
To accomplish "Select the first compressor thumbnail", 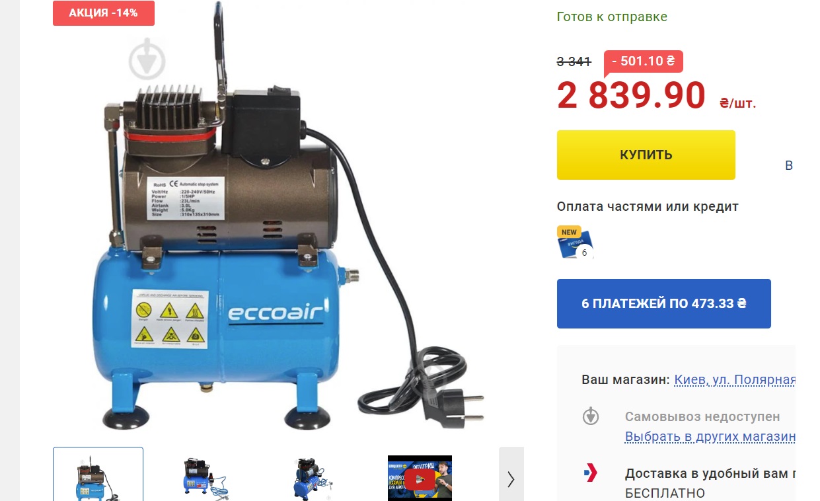I will click(x=98, y=475).
